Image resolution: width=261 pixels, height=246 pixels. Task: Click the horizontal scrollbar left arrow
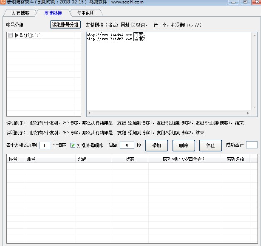(89, 113)
